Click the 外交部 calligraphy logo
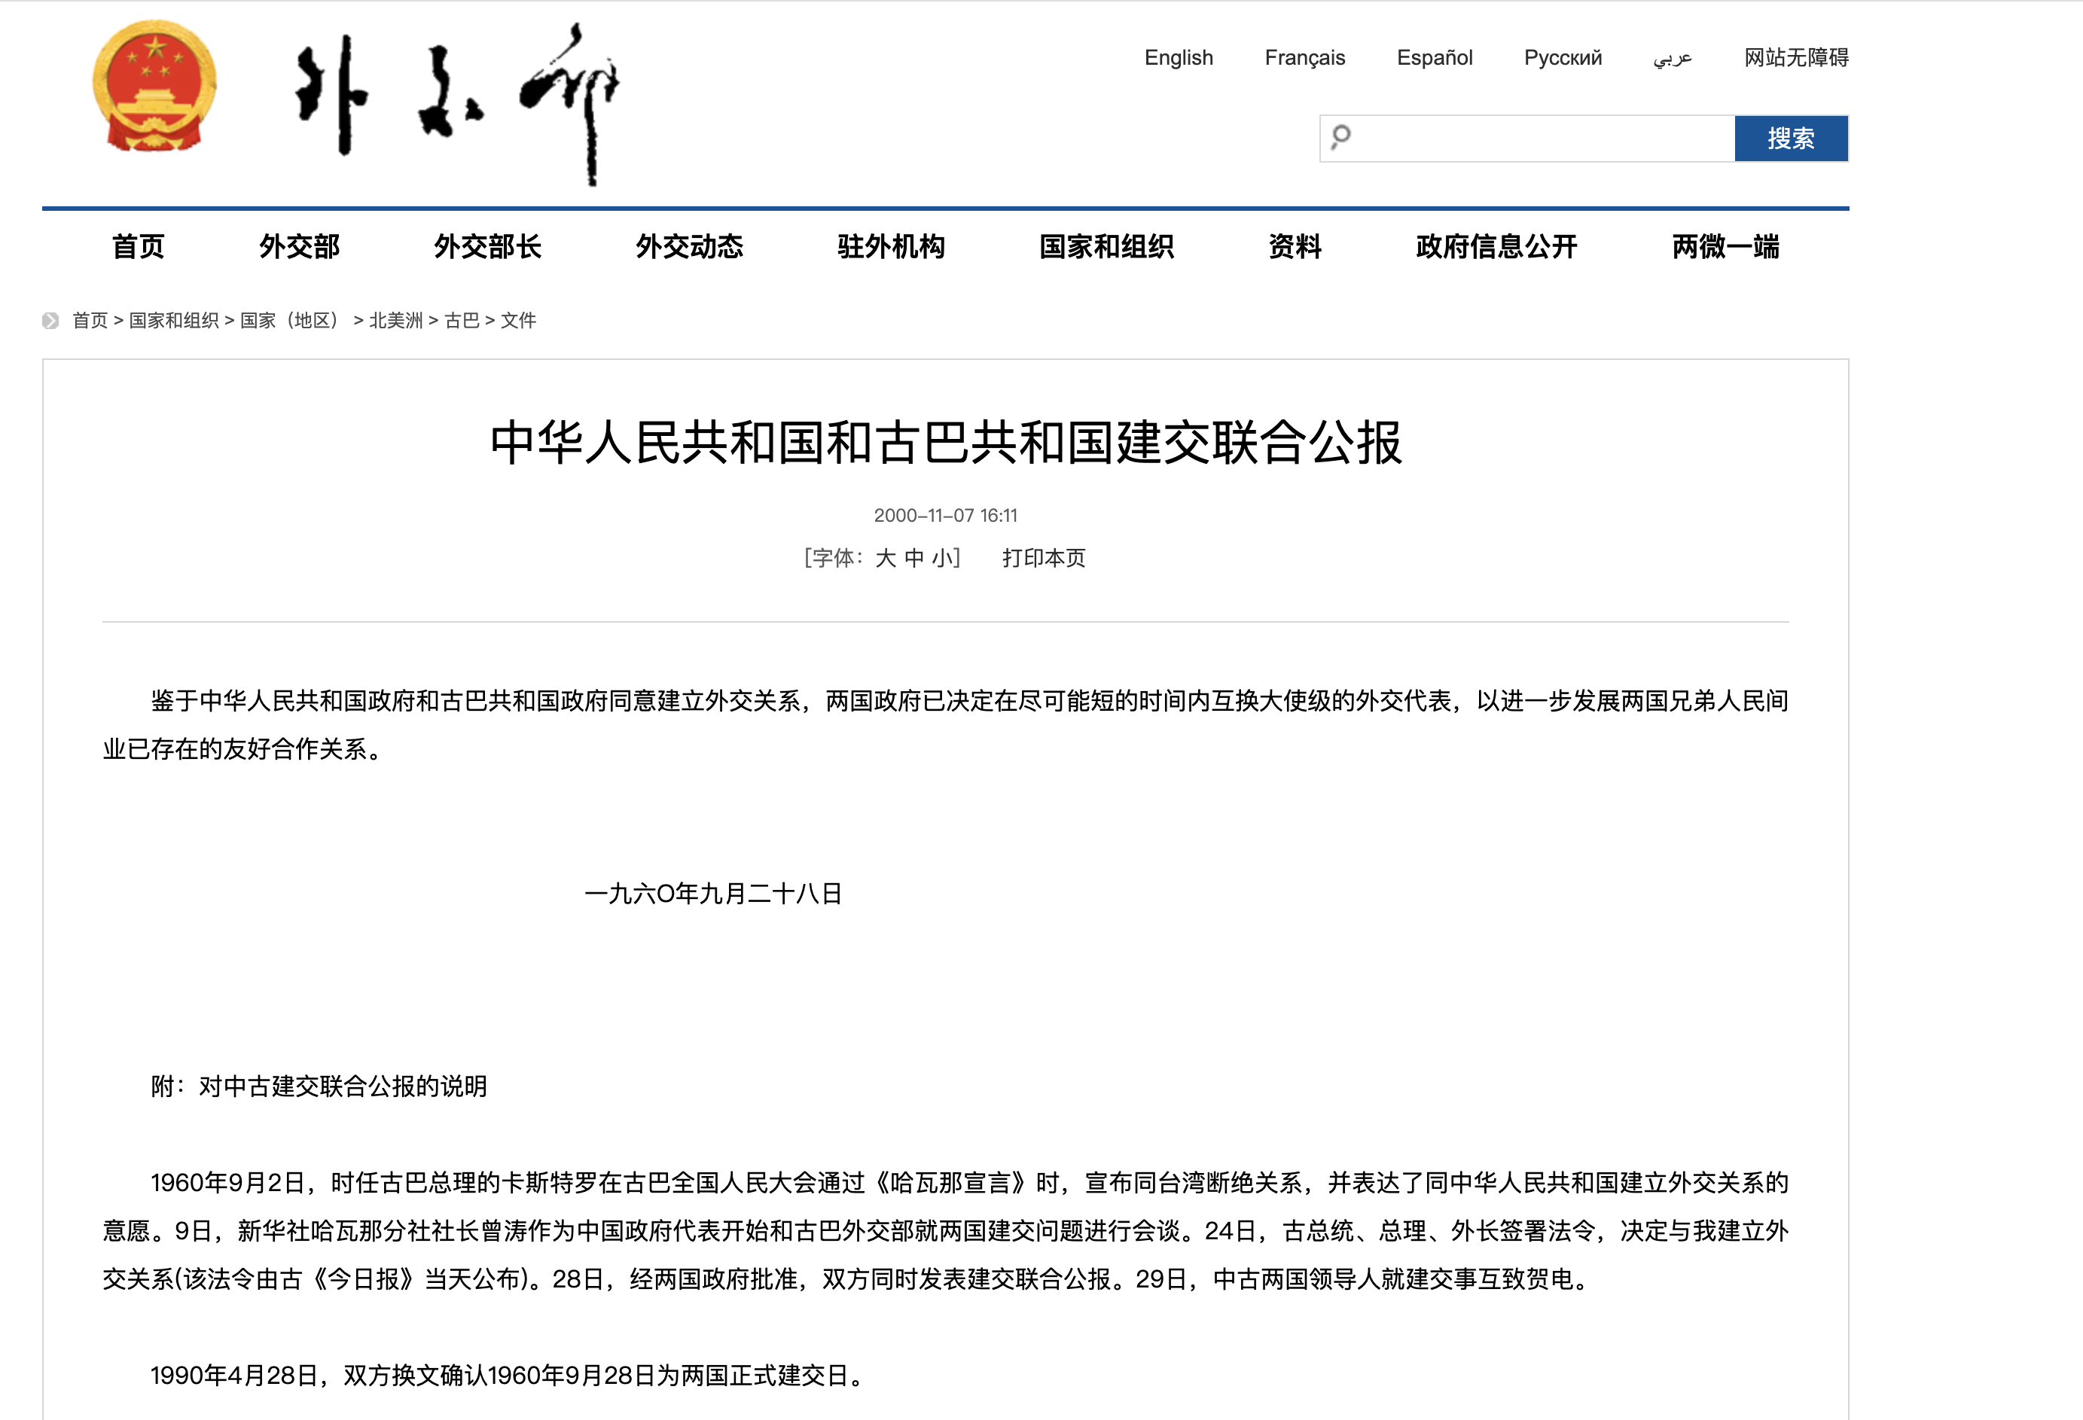Image resolution: width=2083 pixels, height=1420 pixels. tap(458, 103)
